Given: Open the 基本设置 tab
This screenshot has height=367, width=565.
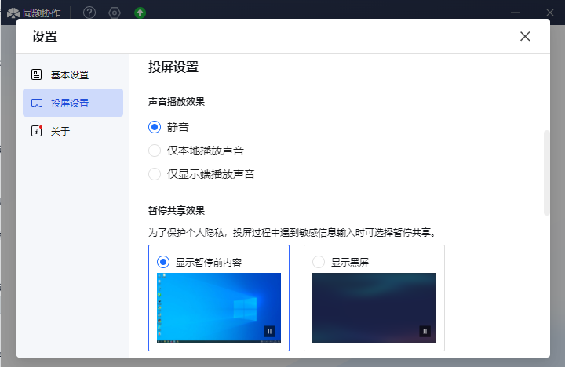Looking at the screenshot, I should pos(73,75).
